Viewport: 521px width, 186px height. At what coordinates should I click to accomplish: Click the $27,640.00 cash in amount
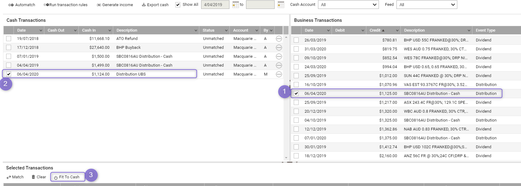(99, 48)
